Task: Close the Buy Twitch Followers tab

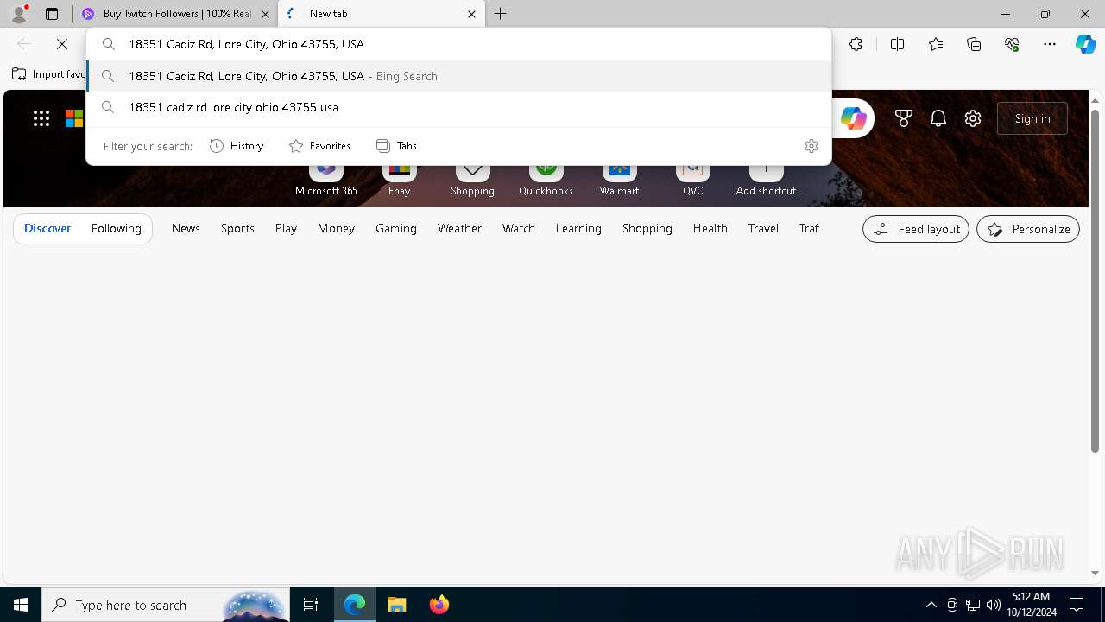Action: click(x=265, y=14)
